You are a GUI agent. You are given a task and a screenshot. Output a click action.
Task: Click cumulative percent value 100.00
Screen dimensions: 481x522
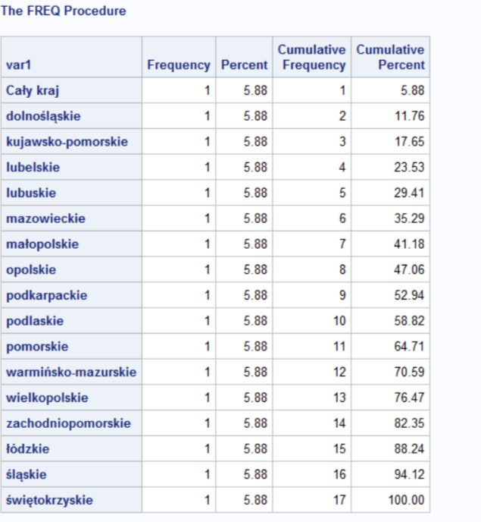[x=408, y=499]
